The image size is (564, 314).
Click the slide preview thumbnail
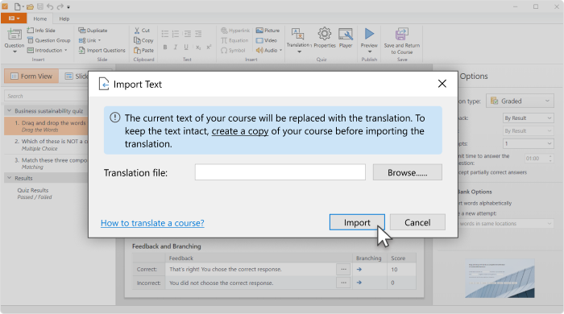pyautogui.click(x=500, y=279)
